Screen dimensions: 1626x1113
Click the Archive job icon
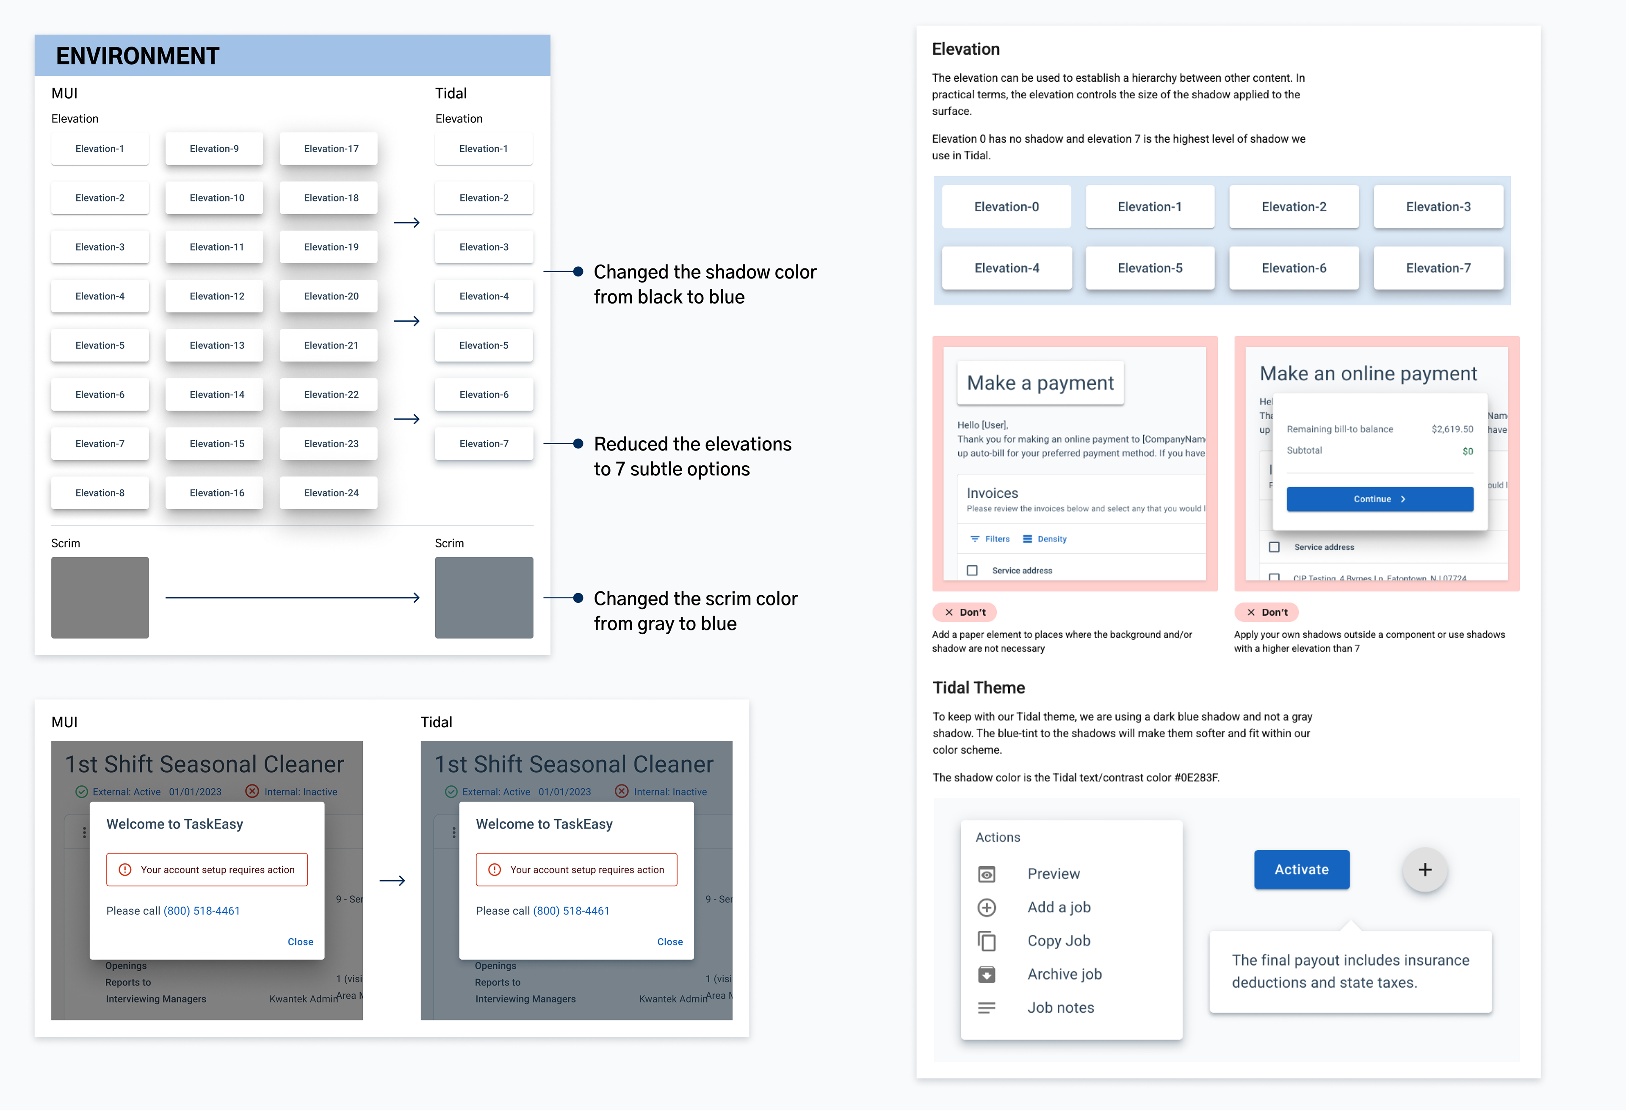987,975
